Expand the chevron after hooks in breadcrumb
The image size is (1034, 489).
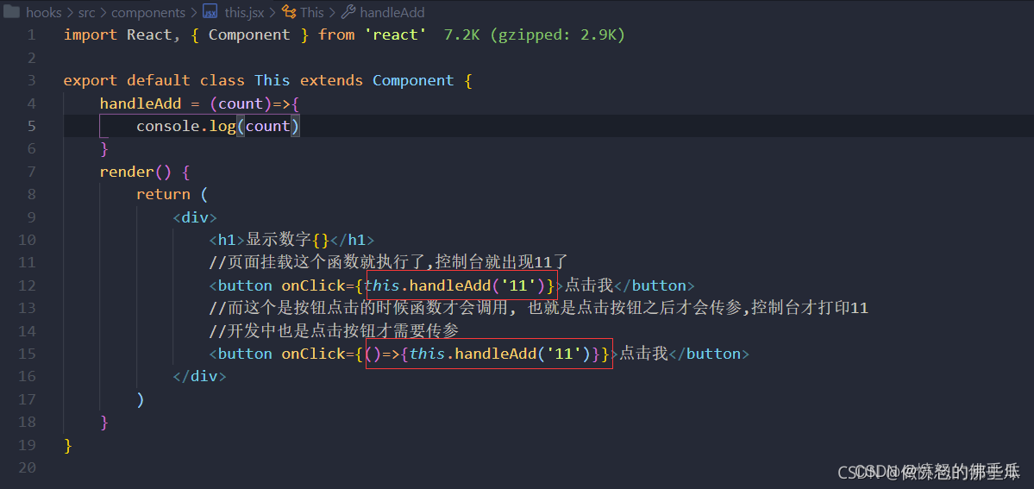click(69, 12)
